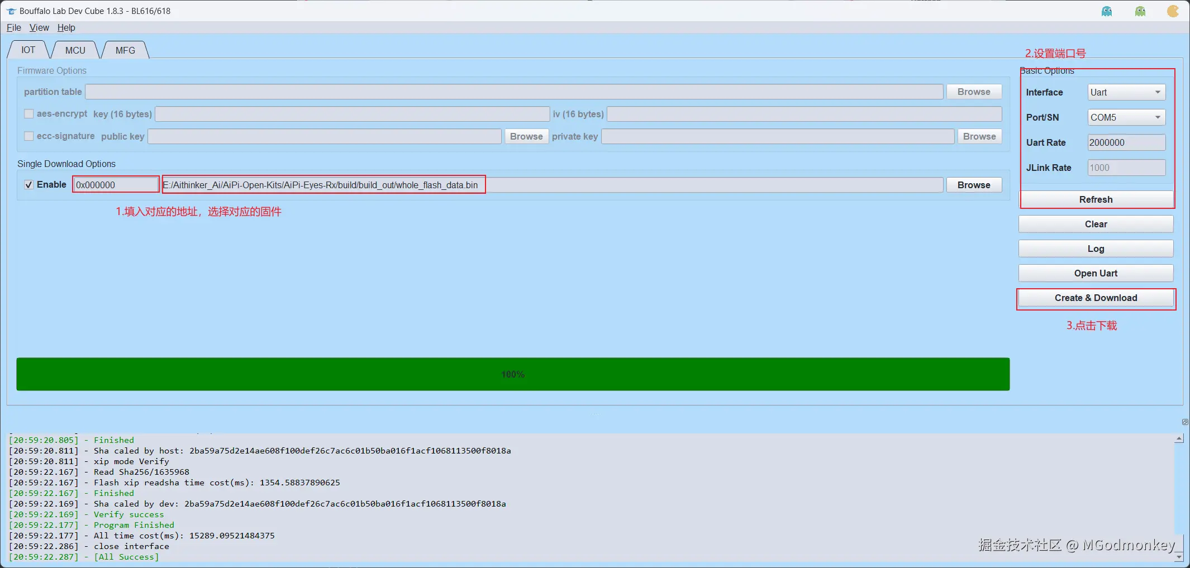
Task: Click the private key input field
Action: pos(778,136)
